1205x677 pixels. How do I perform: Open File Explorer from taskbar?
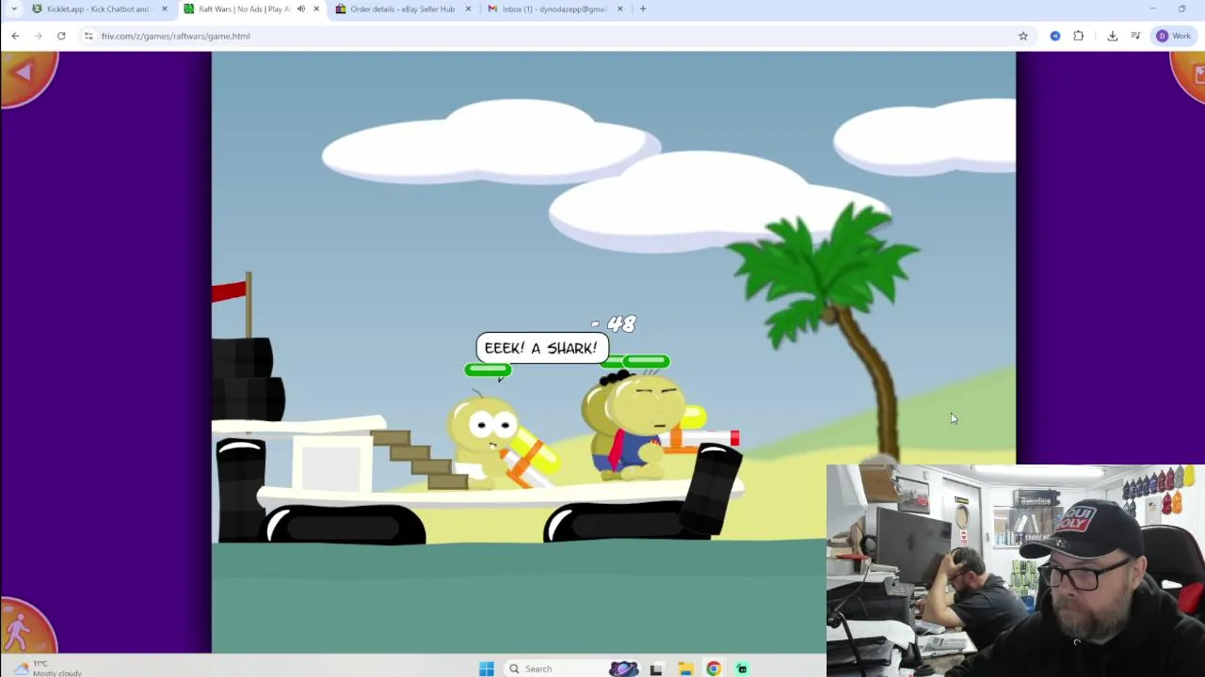coord(685,669)
